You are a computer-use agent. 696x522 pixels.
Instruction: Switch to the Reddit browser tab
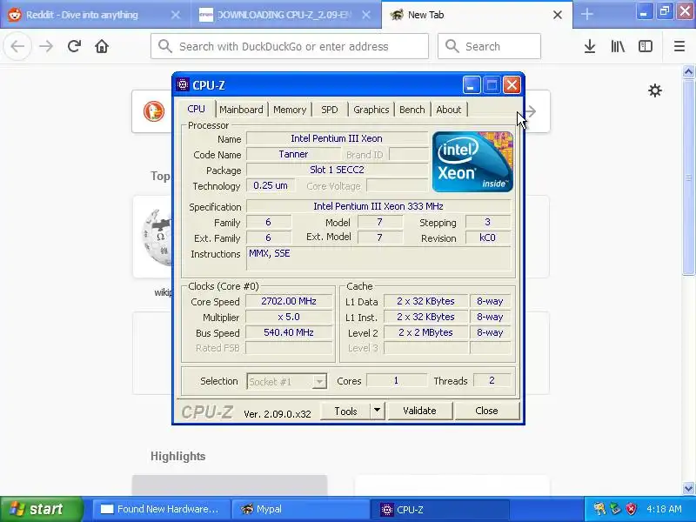(x=82, y=15)
